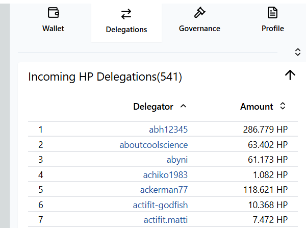Open the Profile tab label
The image size is (306, 228).
[272, 29]
